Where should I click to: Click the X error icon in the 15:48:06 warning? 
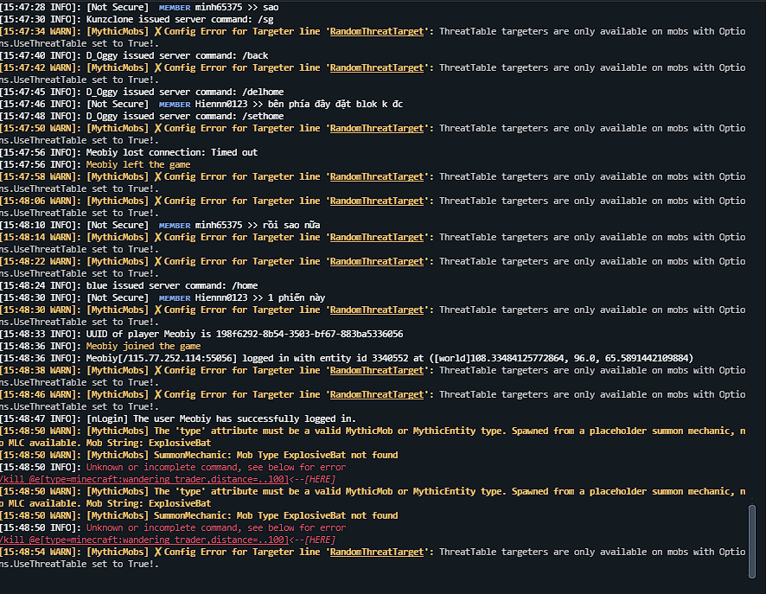point(158,201)
